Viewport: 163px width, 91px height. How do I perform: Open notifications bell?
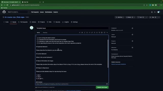click(152, 12)
